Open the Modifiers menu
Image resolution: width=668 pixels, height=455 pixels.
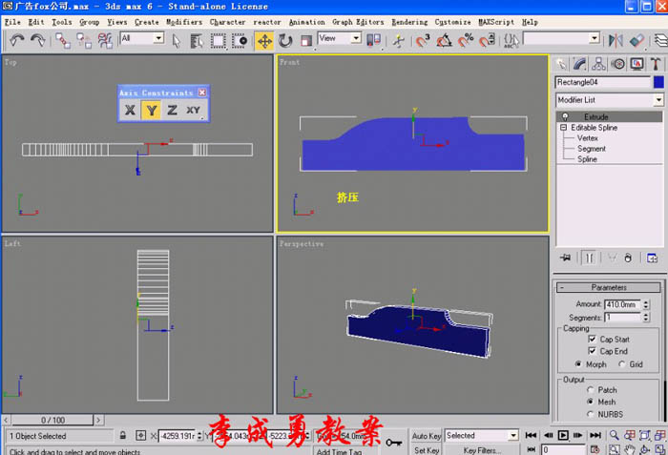(x=184, y=22)
